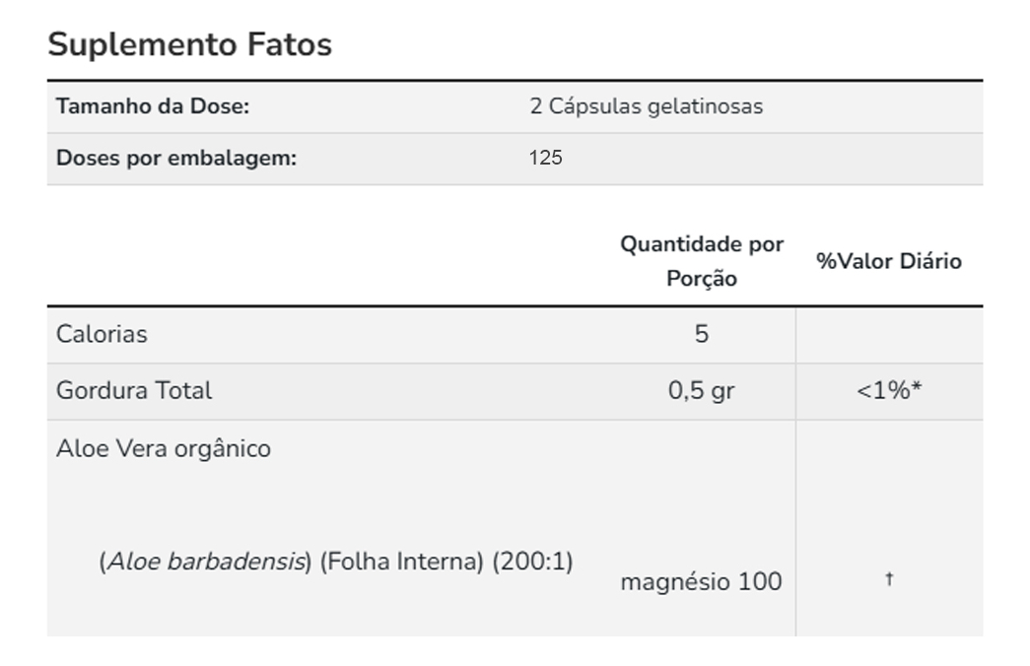This screenshot has height=666, width=1030.
Task: Click the "Suplemento Fatos" heading
Action: (x=189, y=44)
